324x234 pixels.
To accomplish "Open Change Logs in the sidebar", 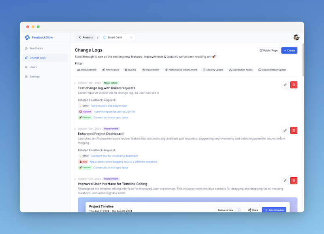I will click(x=45, y=58).
